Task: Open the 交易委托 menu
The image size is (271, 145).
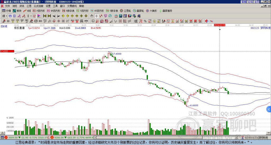Action: coord(72,6)
